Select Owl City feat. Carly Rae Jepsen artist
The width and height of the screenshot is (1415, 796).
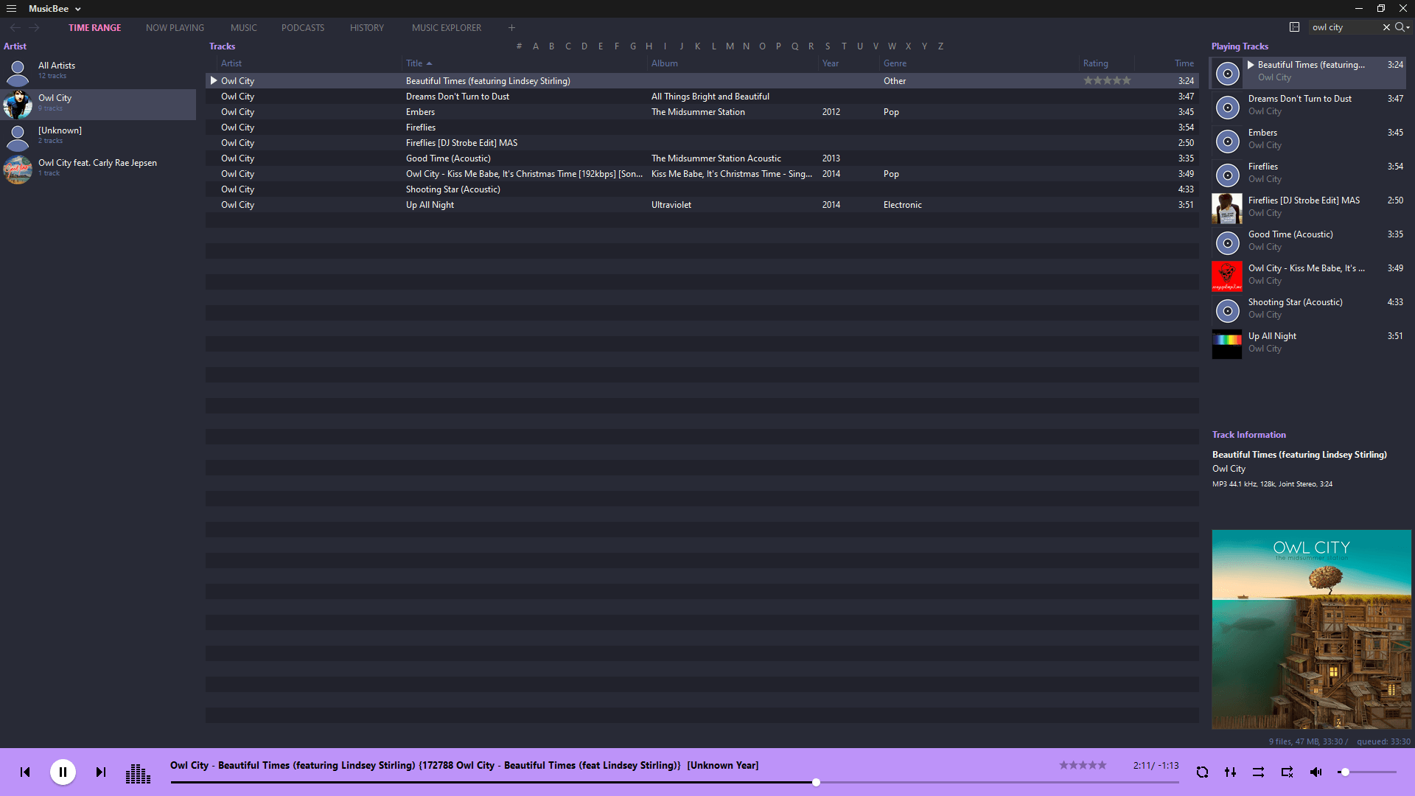[x=98, y=167]
